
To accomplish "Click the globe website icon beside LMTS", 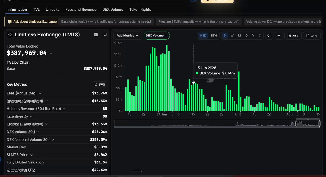I will point(96,35).
